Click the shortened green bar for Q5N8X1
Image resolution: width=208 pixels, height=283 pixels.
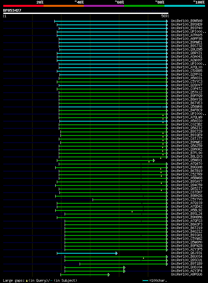coord(105,160)
